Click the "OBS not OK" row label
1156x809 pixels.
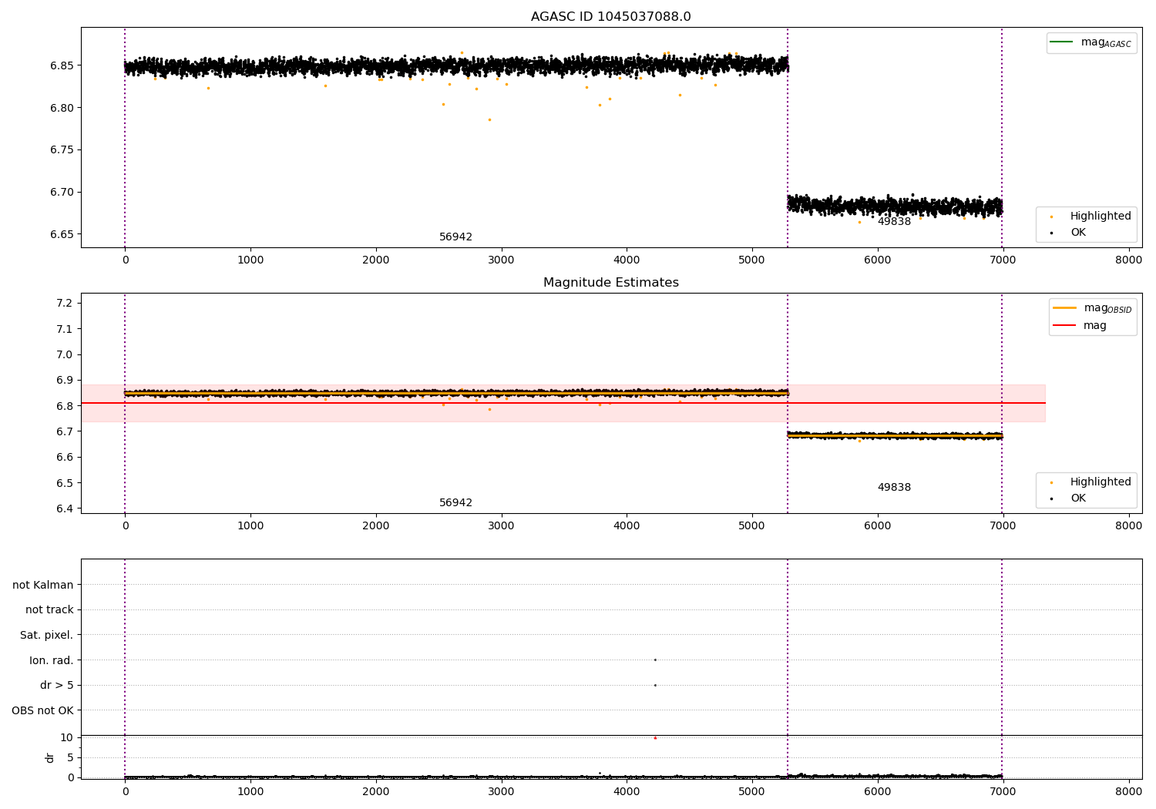(42, 710)
